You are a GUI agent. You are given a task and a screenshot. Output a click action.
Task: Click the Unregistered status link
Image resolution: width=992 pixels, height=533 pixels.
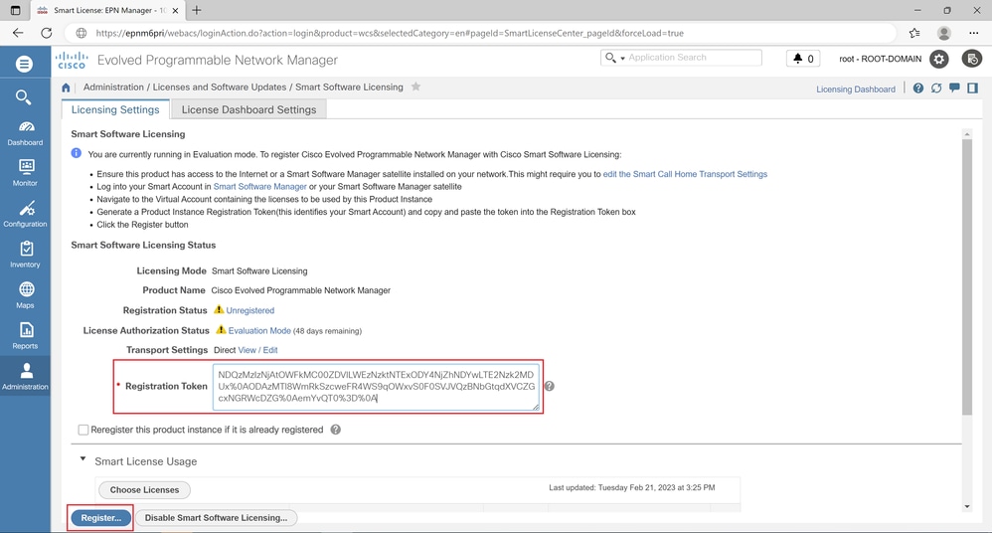tap(249, 311)
